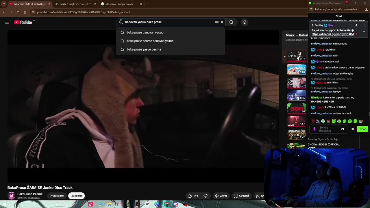Clear the YouTube search box text
Screen dimensions: 370x208
click(222, 22)
